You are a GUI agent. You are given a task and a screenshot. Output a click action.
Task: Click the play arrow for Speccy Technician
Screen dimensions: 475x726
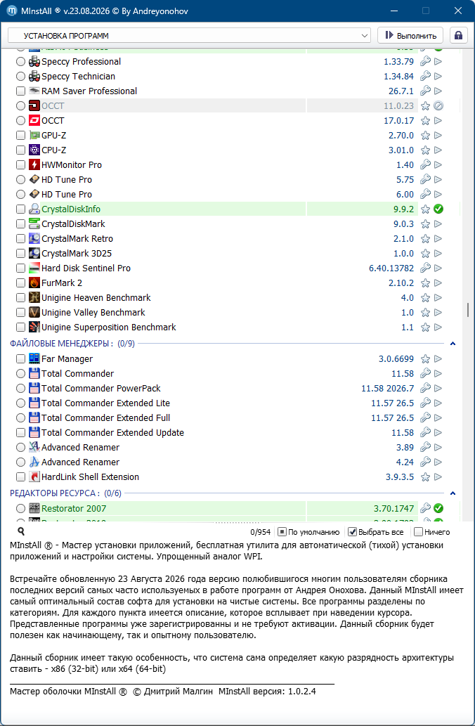click(x=438, y=76)
